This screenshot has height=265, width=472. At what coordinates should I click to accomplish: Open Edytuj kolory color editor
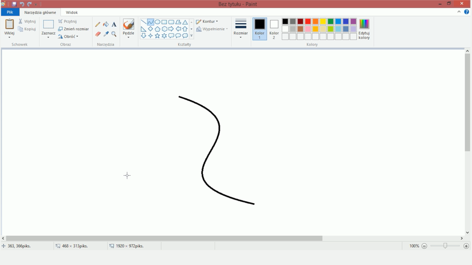(x=364, y=29)
